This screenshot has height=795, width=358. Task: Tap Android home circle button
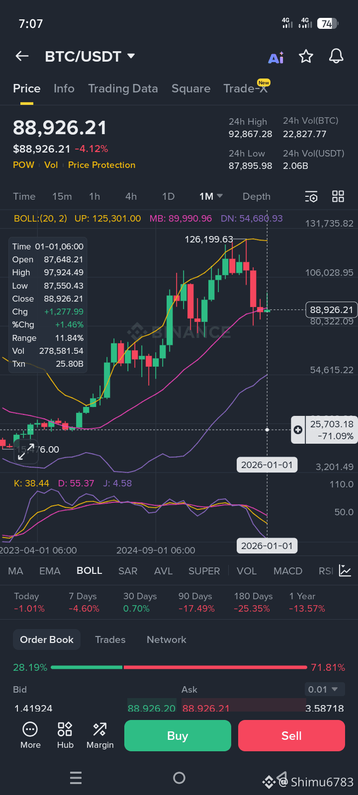click(179, 778)
